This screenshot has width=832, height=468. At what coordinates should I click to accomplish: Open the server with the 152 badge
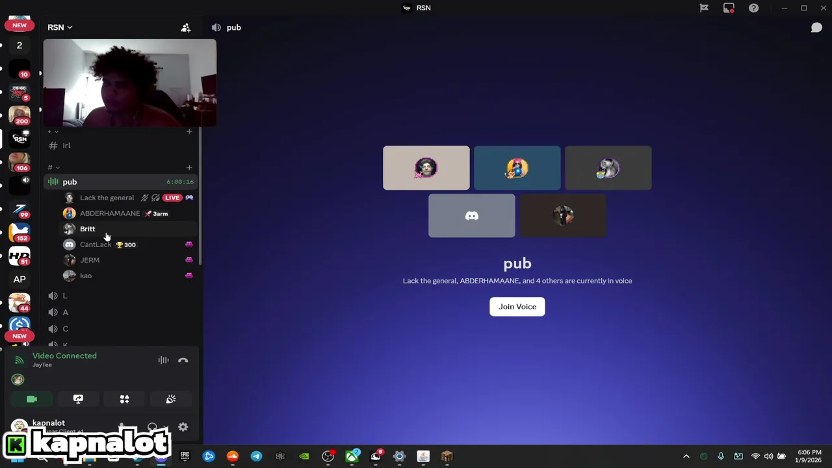(x=19, y=232)
